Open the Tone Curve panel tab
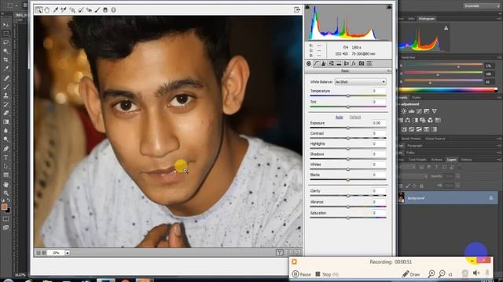 tap(316, 63)
